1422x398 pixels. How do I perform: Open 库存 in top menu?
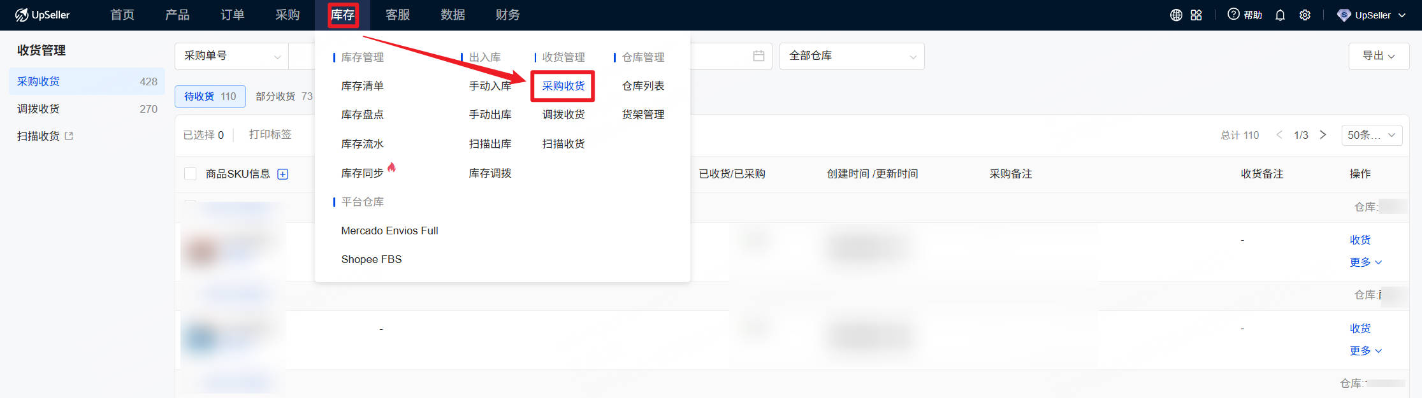(x=343, y=15)
